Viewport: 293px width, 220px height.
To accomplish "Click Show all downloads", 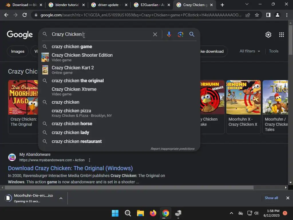I will tap(271, 198).
